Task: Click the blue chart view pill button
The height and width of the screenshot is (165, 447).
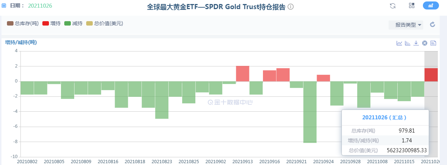Action: (431, 5)
